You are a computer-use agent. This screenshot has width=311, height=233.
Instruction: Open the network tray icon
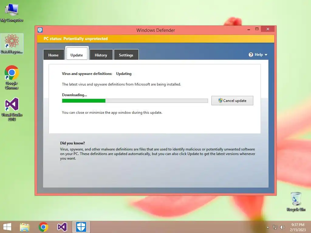pos(275,227)
